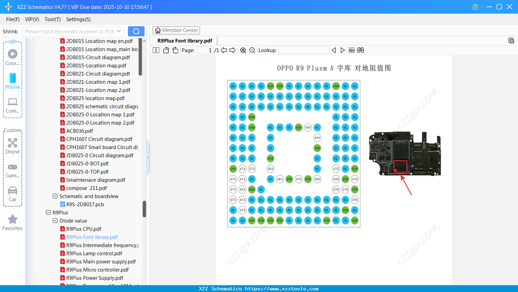
Task: Open R9Plus Micro controller.pdf
Action: pyautogui.click(x=97, y=270)
